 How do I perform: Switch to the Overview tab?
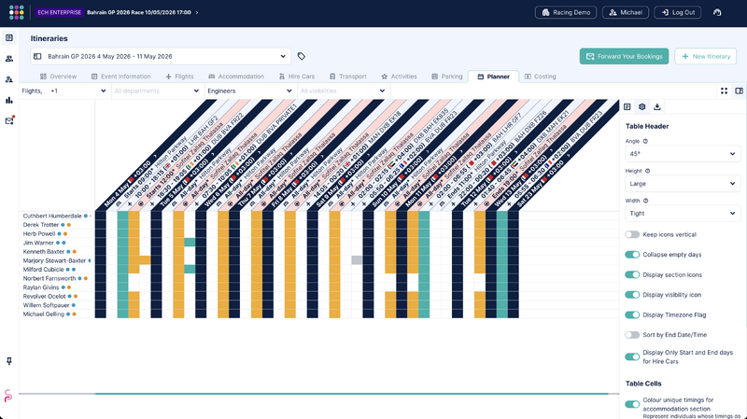point(58,77)
